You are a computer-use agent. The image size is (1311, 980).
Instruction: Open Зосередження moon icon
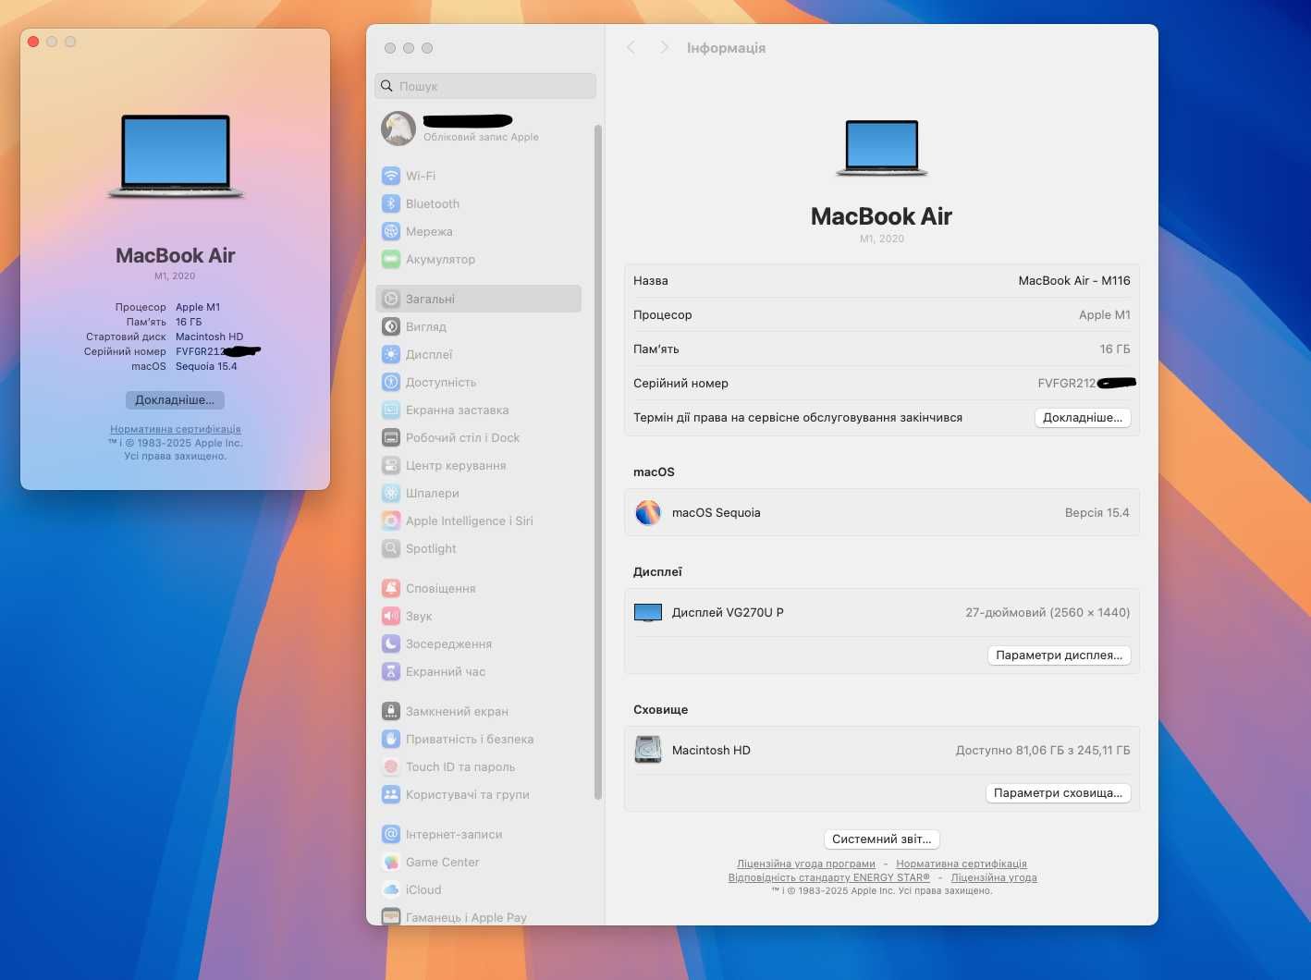[x=391, y=643]
